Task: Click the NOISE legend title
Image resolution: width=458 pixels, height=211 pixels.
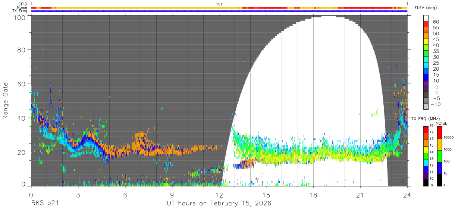Action: coord(442,123)
